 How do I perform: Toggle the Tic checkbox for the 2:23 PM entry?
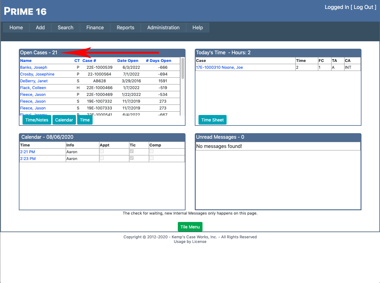(x=132, y=158)
